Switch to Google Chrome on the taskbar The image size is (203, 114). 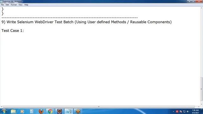click(50, 111)
